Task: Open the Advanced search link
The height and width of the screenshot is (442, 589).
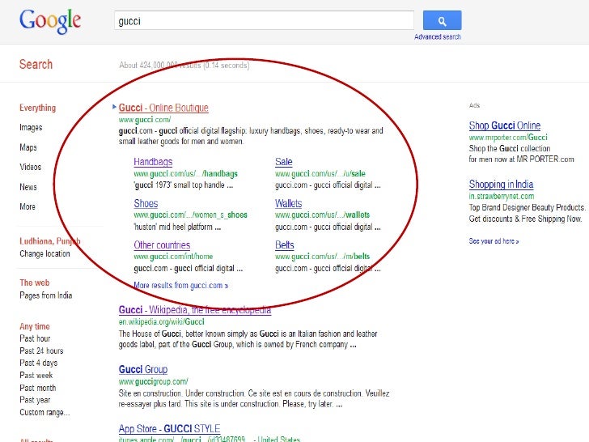Action: [x=437, y=37]
